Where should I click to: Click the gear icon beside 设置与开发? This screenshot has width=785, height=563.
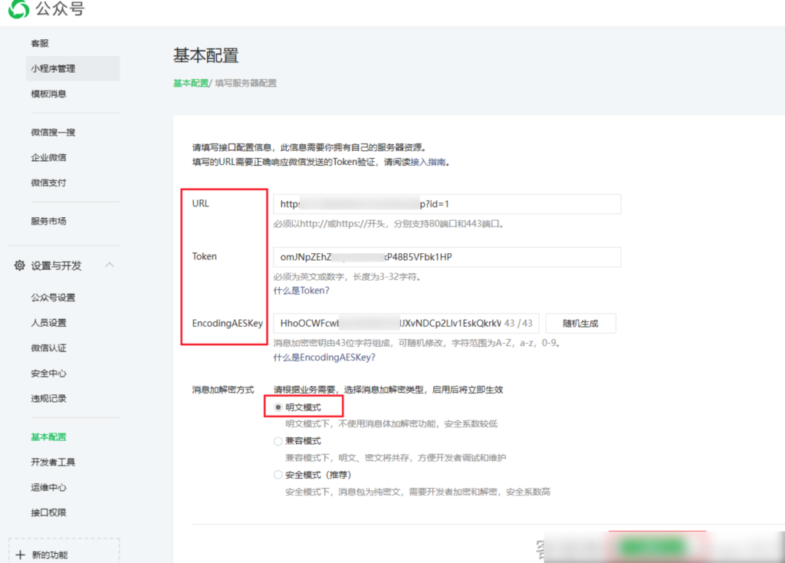point(19,264)
